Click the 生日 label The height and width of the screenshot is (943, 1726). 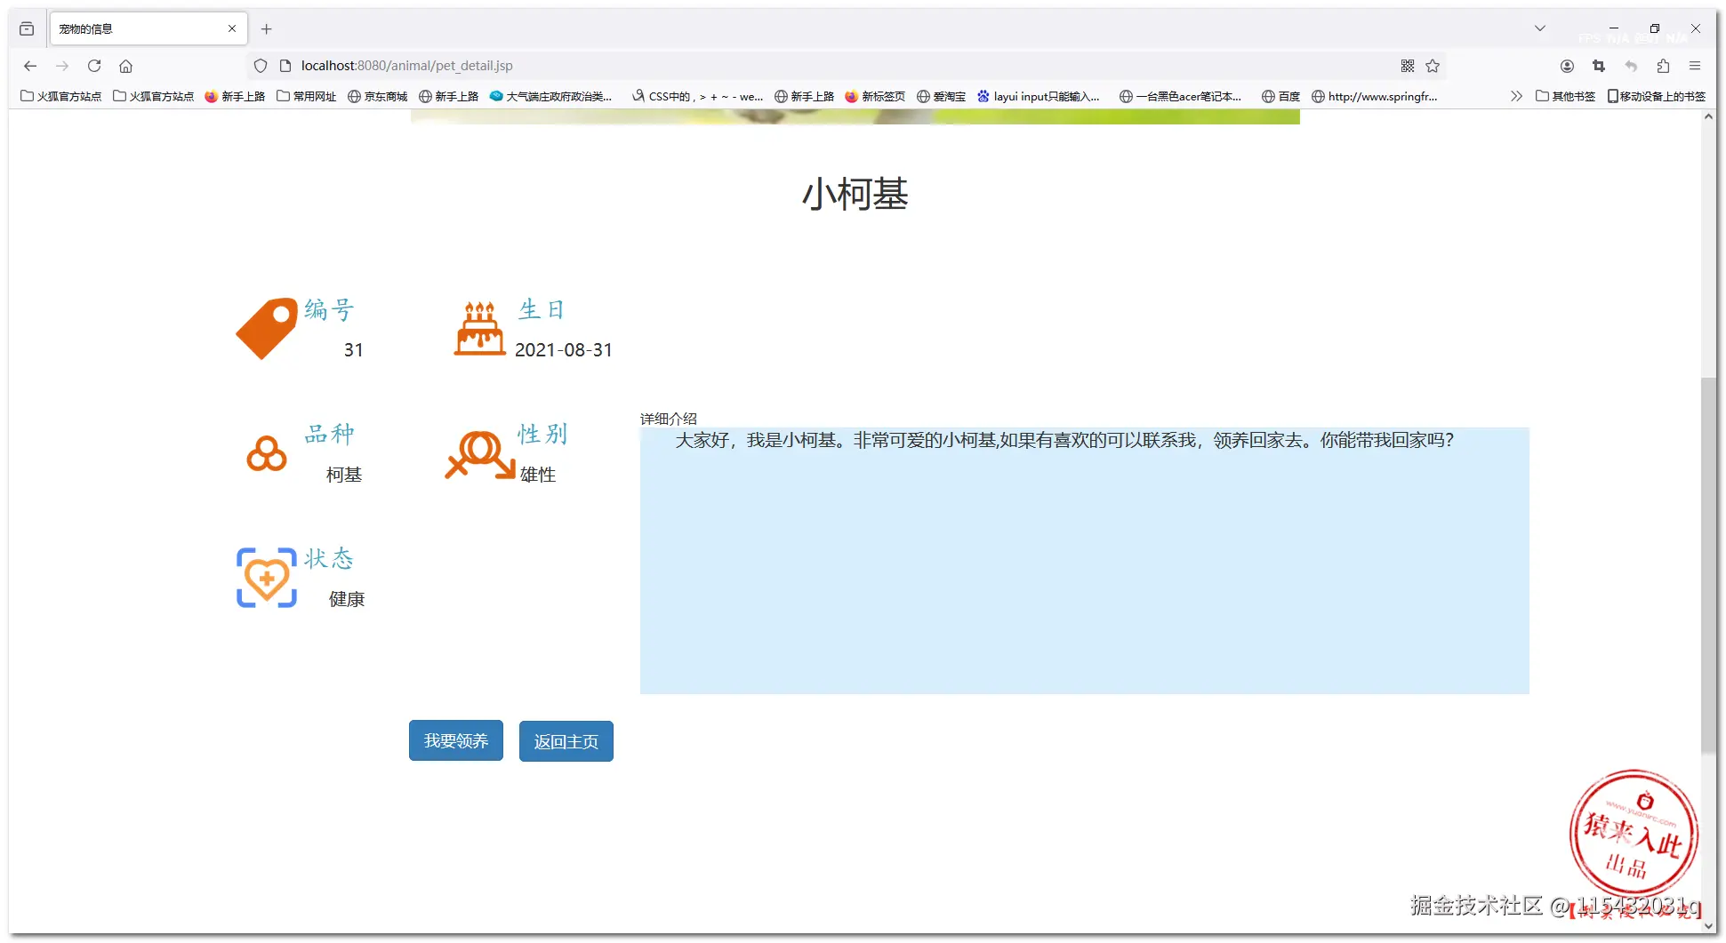coord(542,309)
